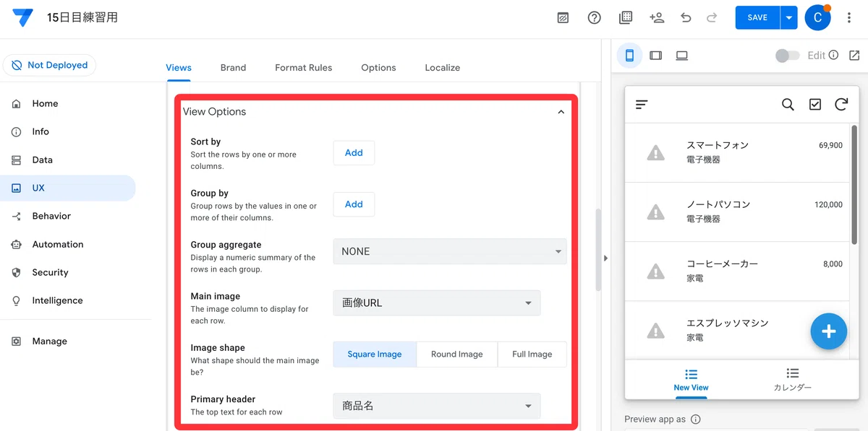Select New View tab in app preview
868x431 pixels.
pyautogui.click(x=691, y=379)
